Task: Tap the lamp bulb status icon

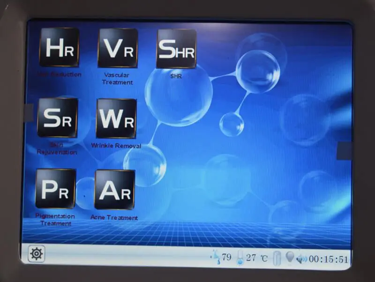Action: pos(290,257)
